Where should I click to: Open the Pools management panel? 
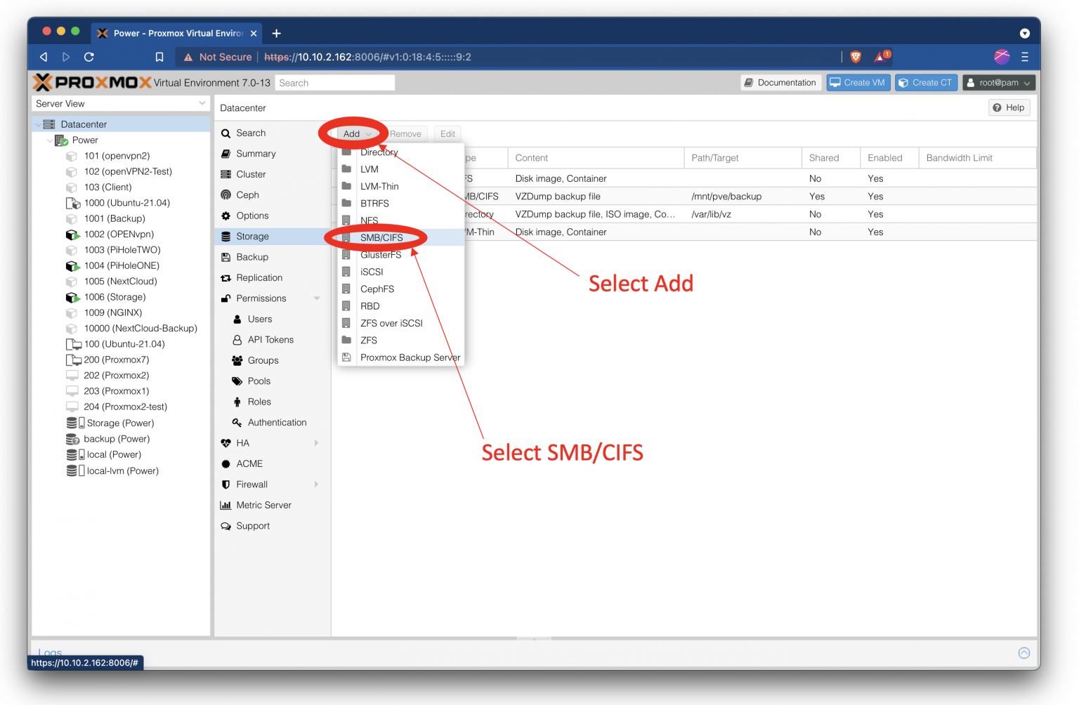click(259, 381)
